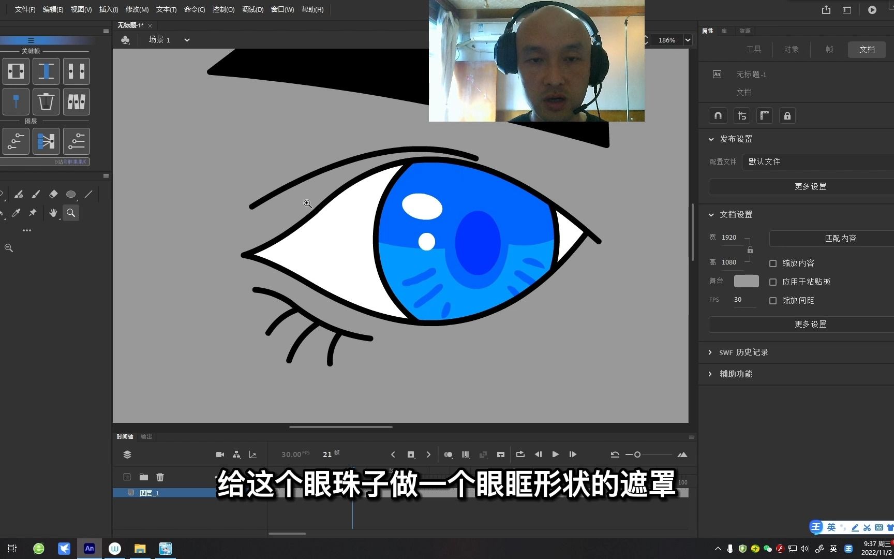Show hidden system tray icons
The height and width of the screenshot is (559, 894).
coord(718,549)
